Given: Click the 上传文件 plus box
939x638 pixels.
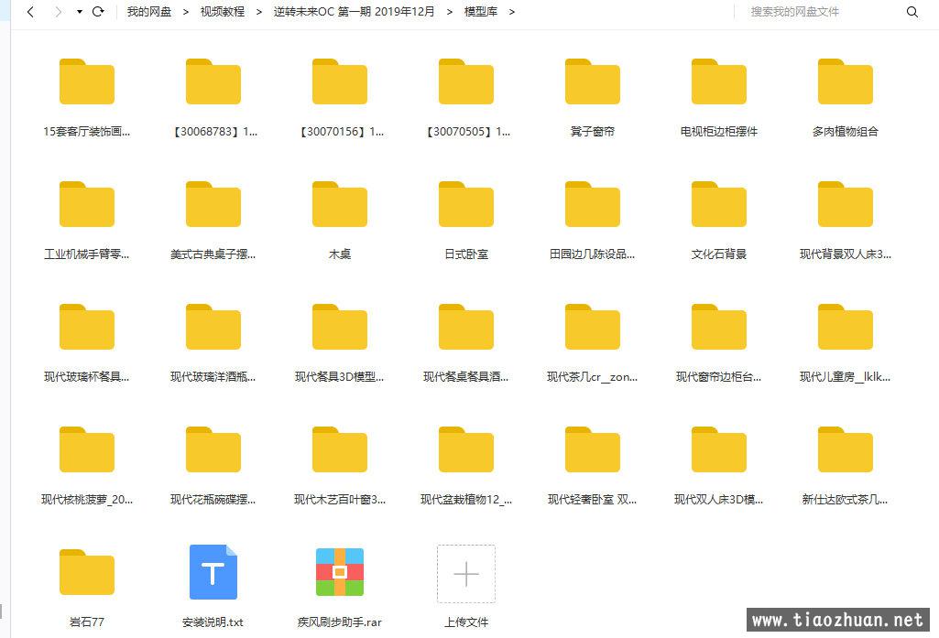Looking at the screenshot, I should click(x=466, y=573).
